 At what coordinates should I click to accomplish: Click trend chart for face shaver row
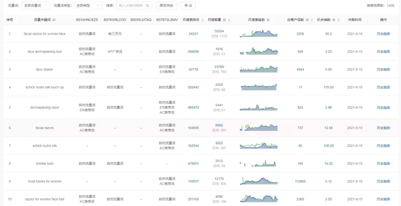pyautogui.click(x=259, y=69)
